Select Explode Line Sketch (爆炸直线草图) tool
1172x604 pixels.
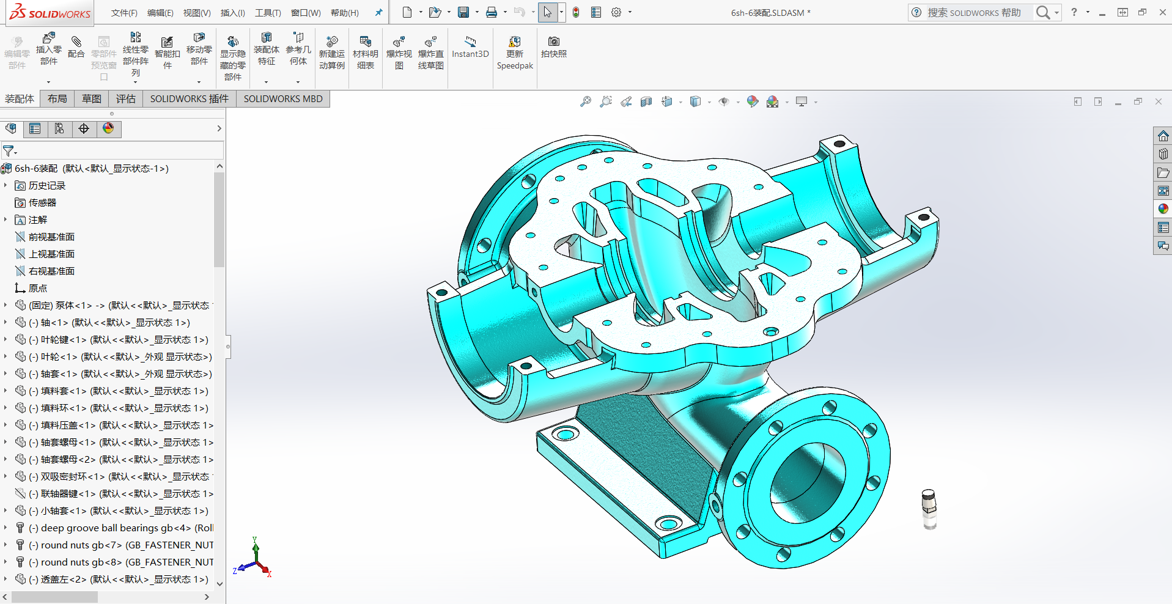click(431, 53)
